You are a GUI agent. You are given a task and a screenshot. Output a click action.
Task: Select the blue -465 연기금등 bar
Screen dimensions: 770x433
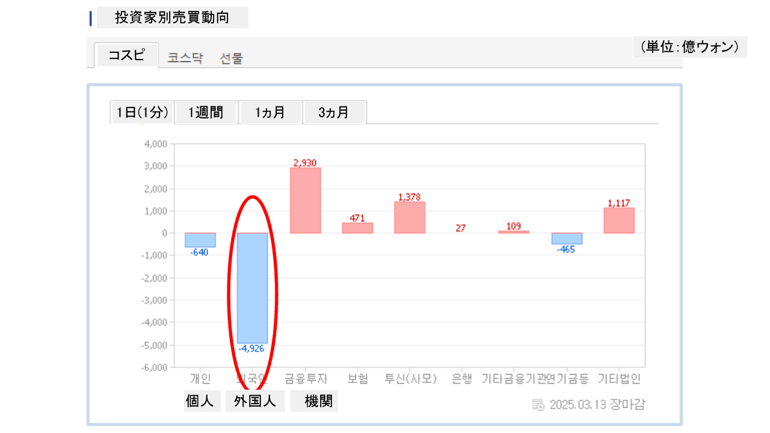(567, 238)
